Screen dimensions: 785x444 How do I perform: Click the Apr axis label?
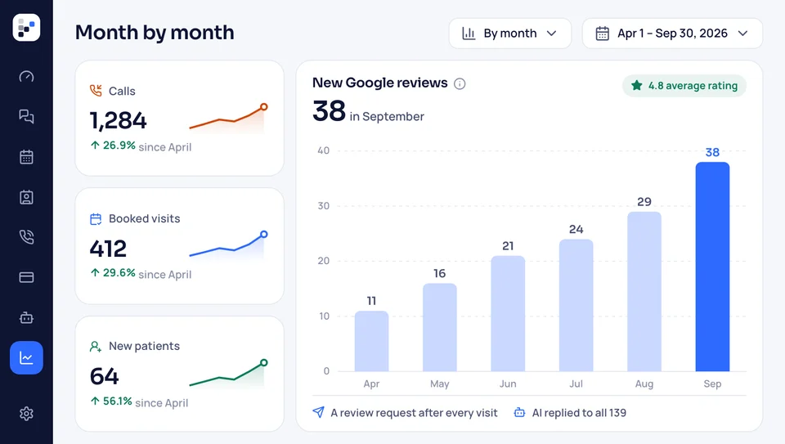coord(371,384)
